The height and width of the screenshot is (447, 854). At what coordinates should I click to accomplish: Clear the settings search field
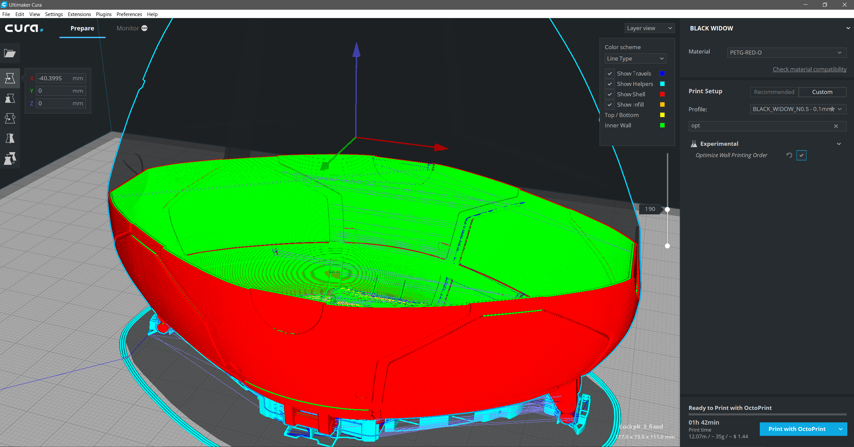836,126
